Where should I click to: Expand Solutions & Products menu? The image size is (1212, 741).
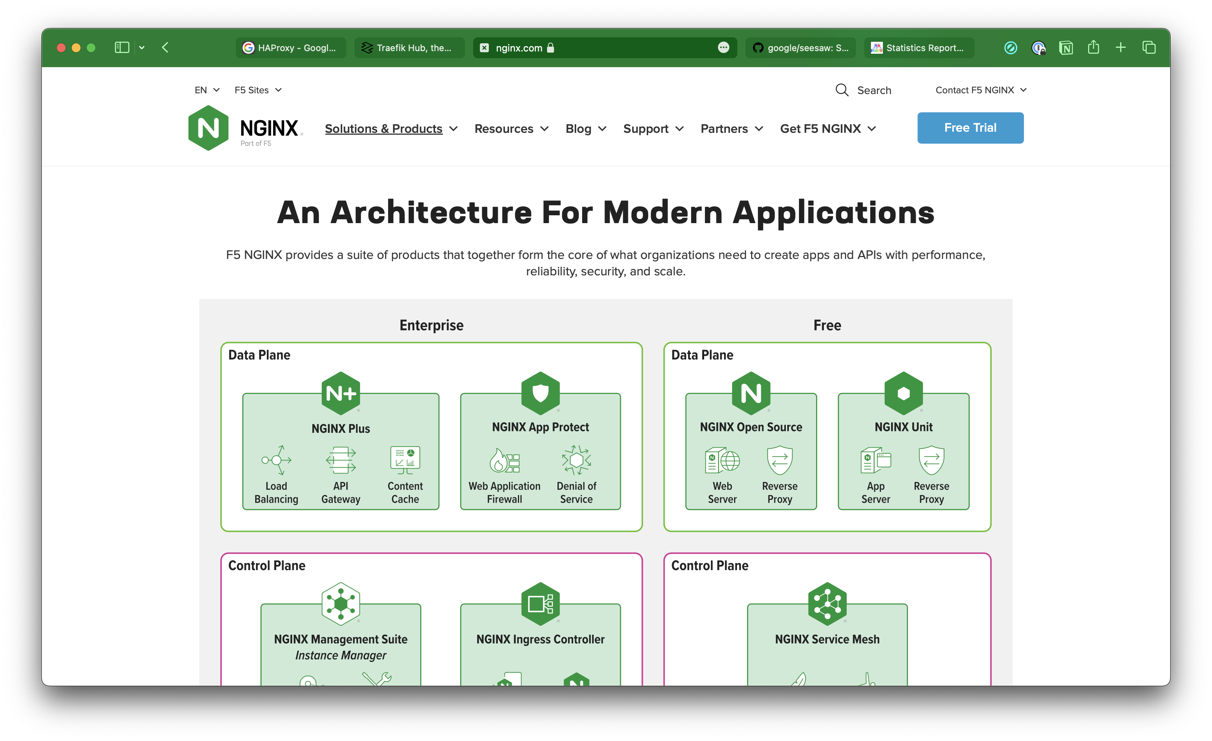point(391,128)
